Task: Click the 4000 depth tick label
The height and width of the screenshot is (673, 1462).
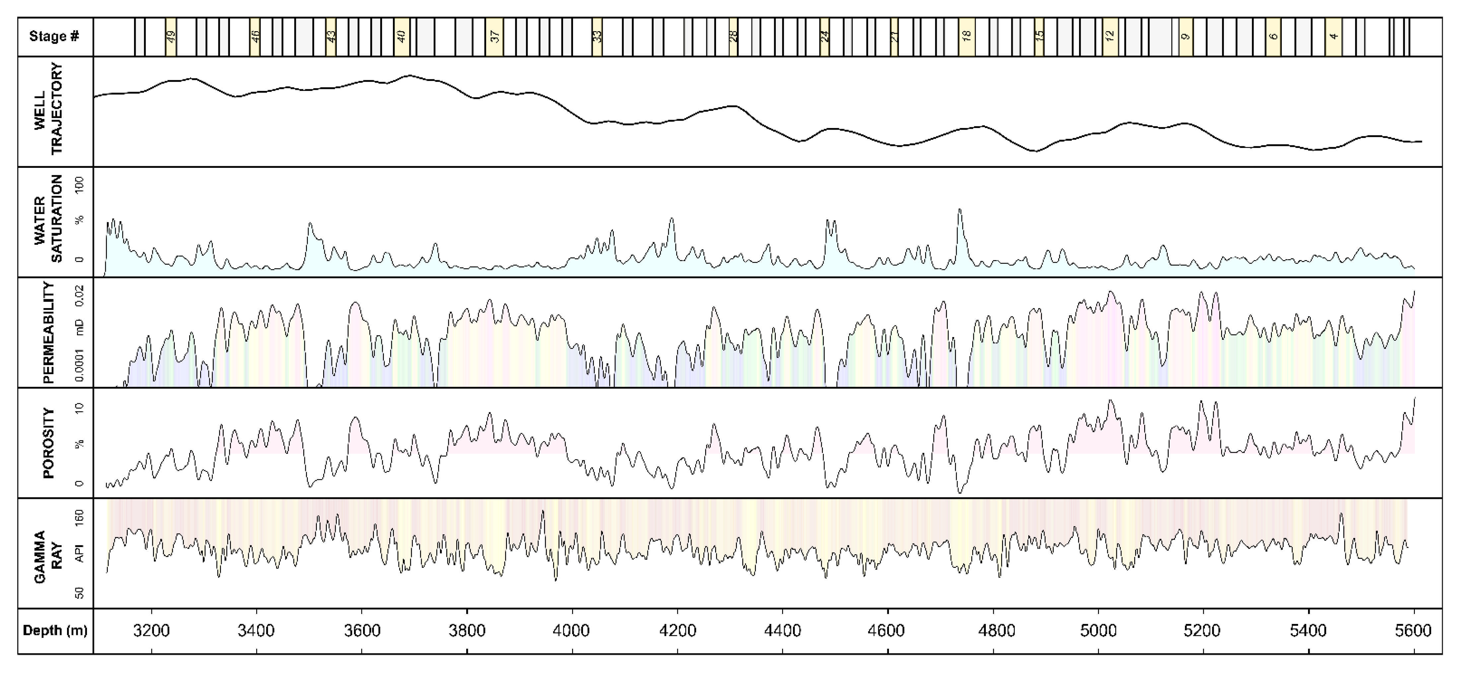Action: (x=572, y=631)
